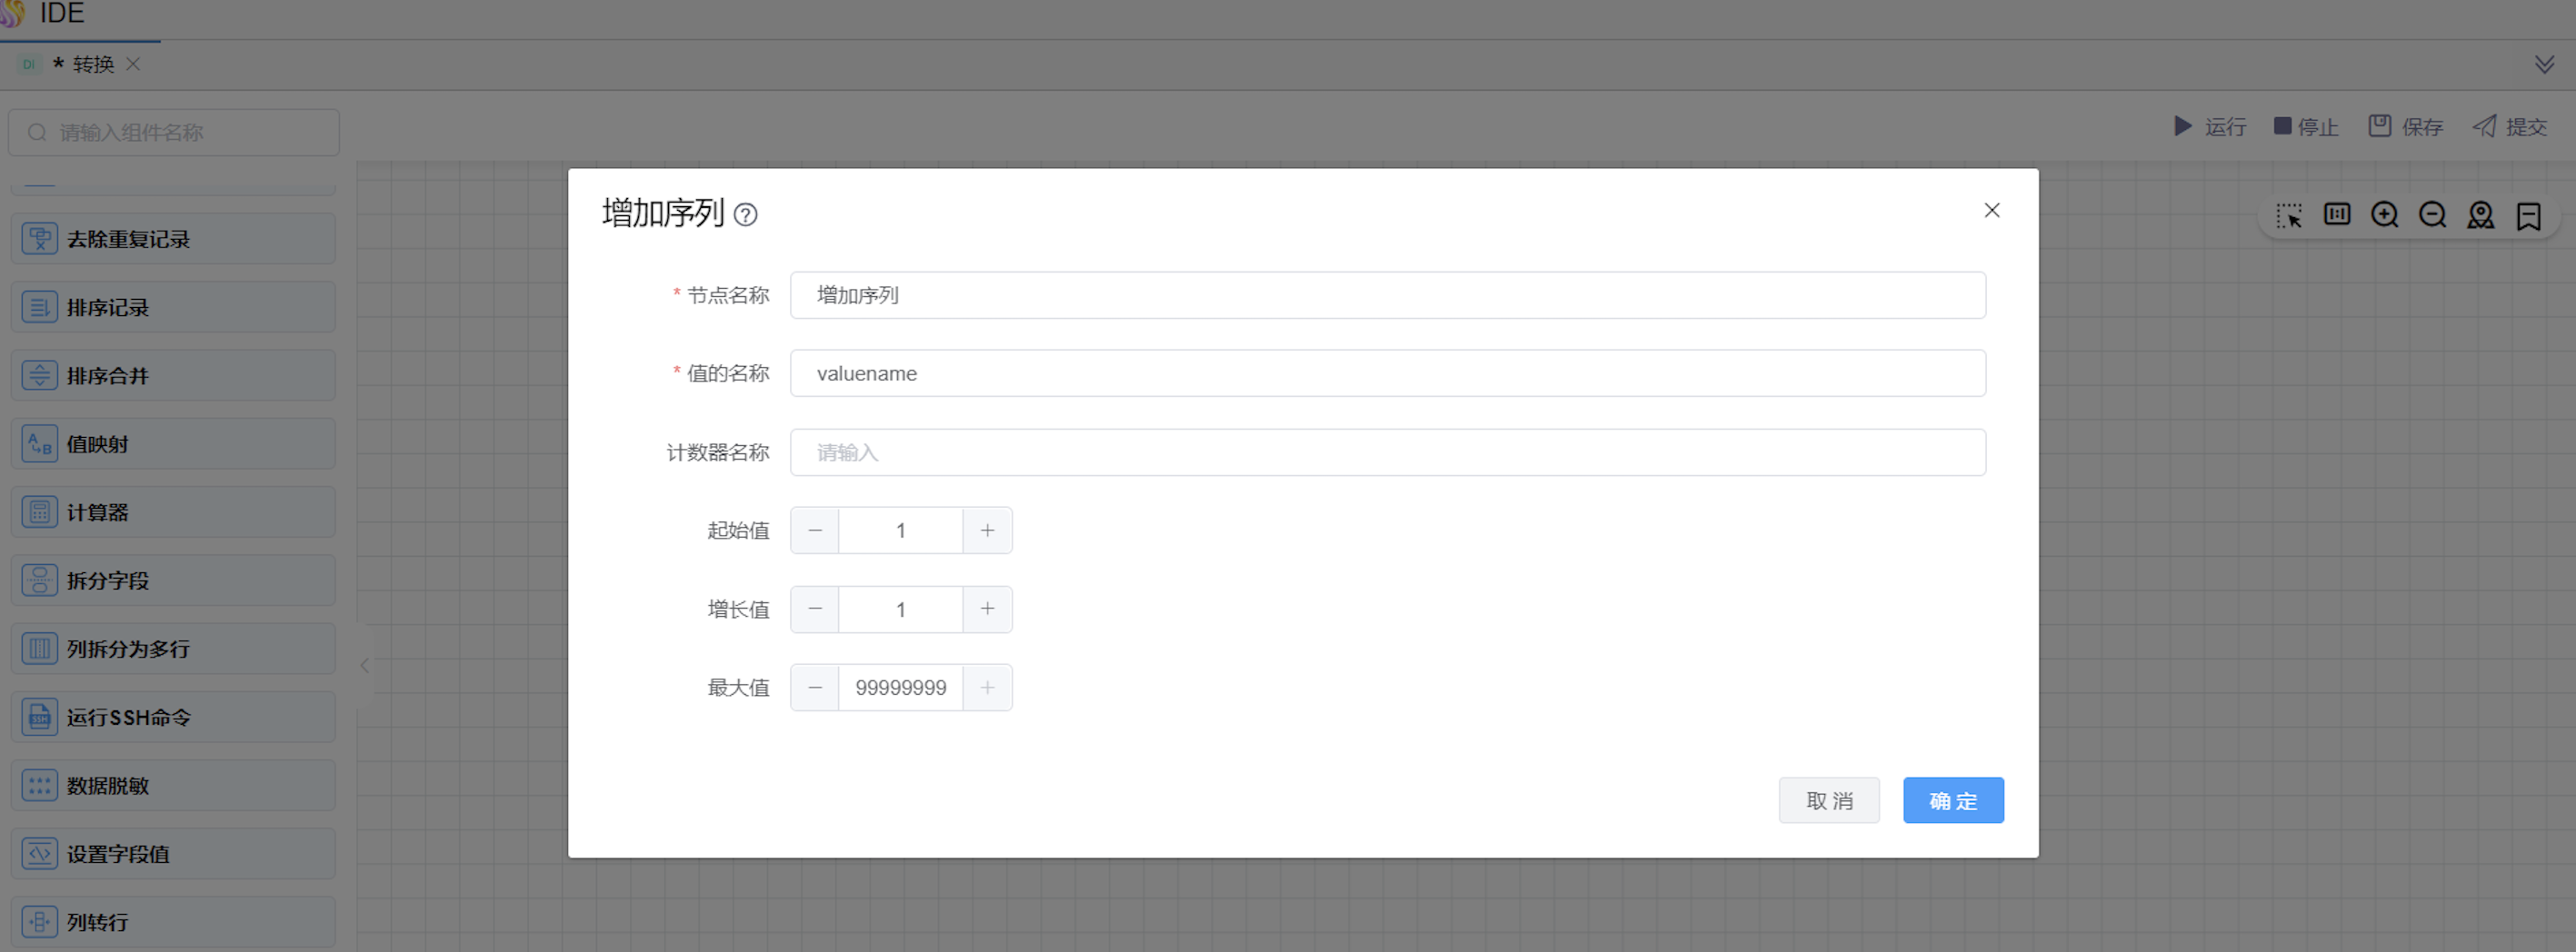2576x952 pixels.
Task: Click the 运行 run button
Action: 2210,127
